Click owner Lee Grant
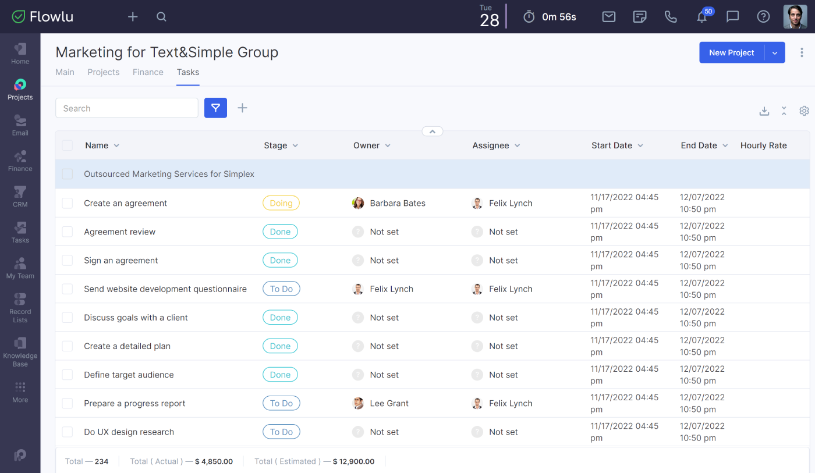This screenshot has width=815, height=473. [x=381, y=403]
